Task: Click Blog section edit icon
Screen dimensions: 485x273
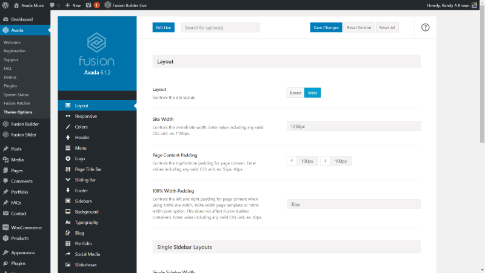Action: pos(68,233)
